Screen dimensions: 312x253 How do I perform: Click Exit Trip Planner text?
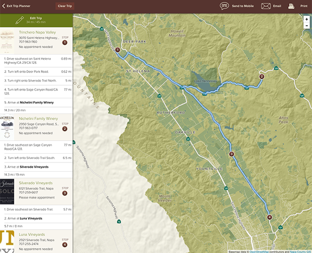(x=19, y=6)
